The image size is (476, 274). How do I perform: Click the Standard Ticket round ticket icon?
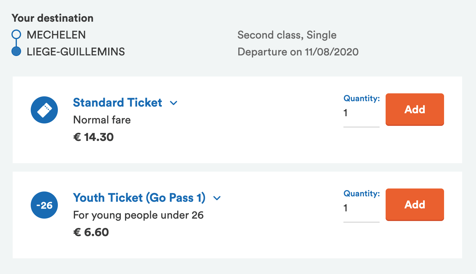pos(44,110)
